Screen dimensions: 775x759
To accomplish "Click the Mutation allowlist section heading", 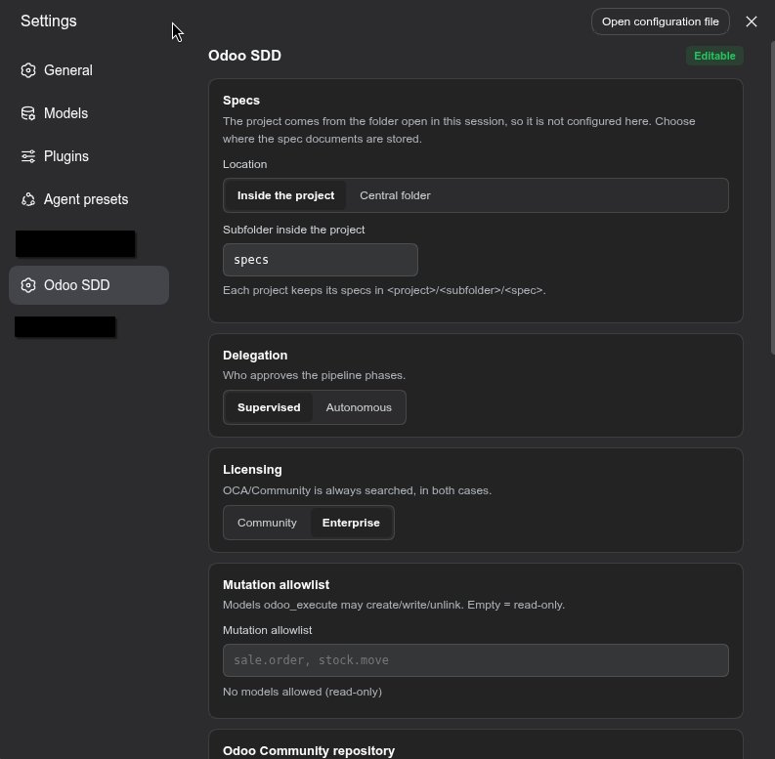I will click(276, 584).
